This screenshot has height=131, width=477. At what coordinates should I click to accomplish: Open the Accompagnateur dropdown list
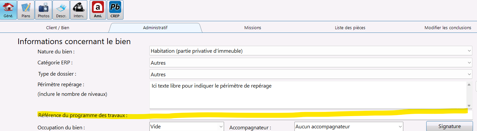click(x=349, y=126)
